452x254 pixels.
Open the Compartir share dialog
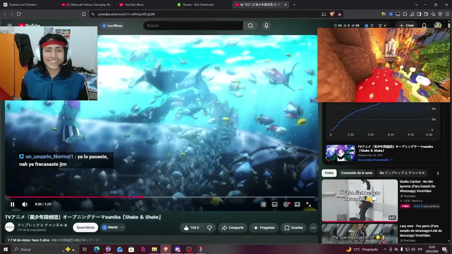[233, 228]
